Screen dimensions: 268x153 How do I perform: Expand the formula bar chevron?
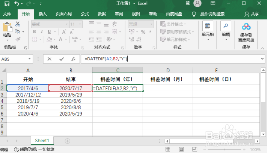point(262,59)
